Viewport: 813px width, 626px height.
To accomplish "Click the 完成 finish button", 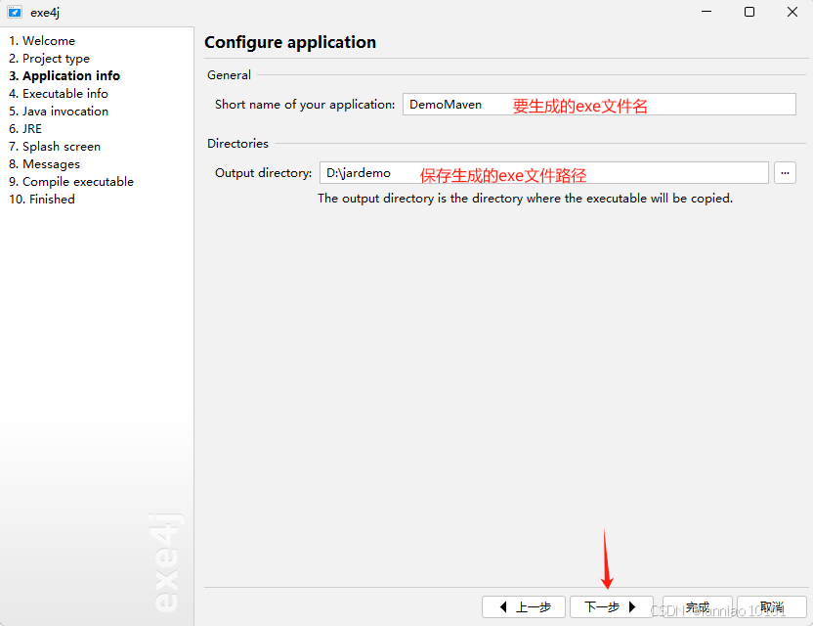I will 698,606.
